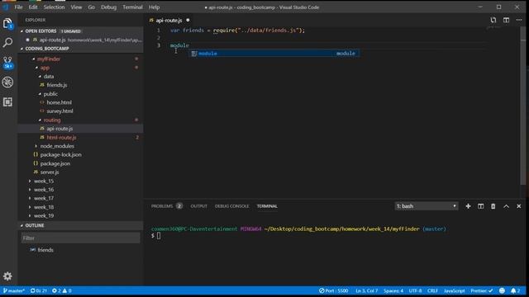The image size is (529, 297).
Task: Open the Selection menu
Action: click(x=54, y=7)
